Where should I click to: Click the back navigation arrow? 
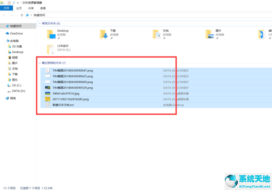click(4, 15)
